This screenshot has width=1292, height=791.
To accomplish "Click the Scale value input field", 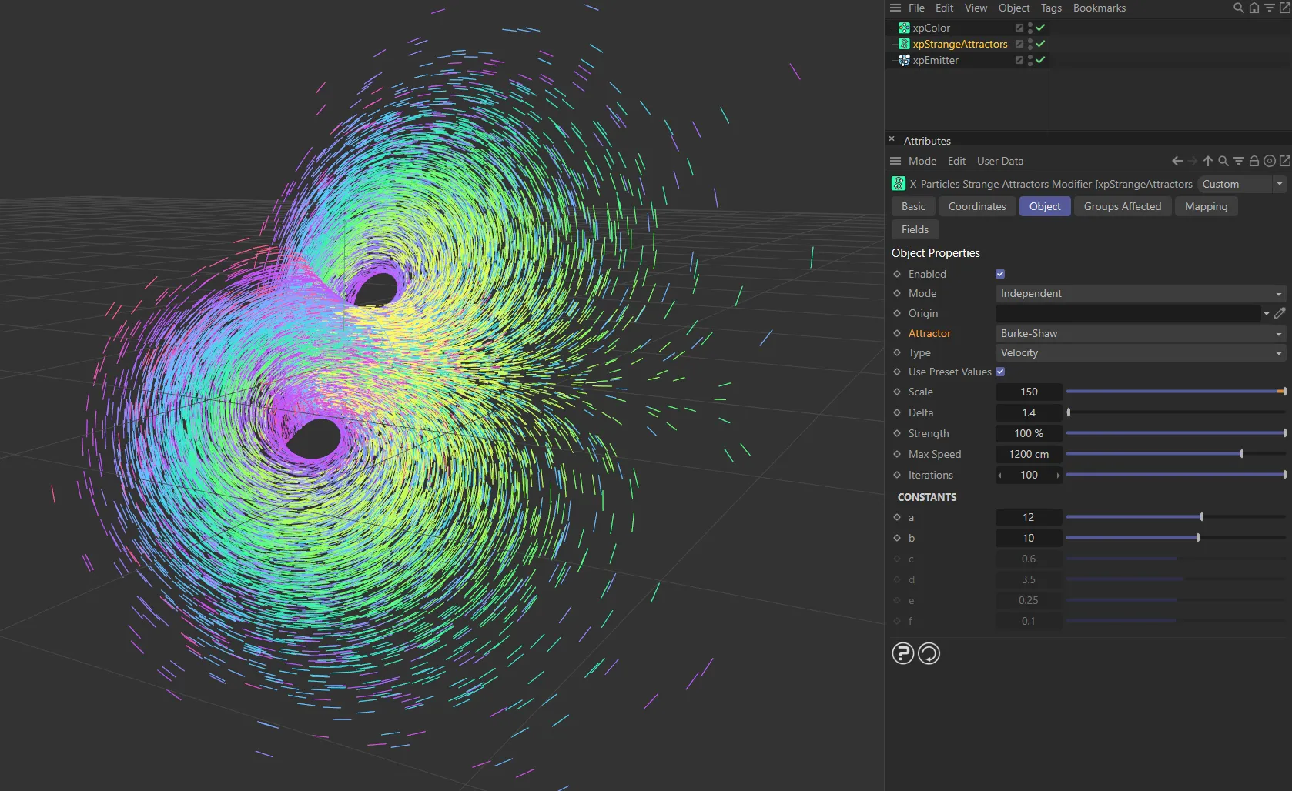I will click(x=1029, y=392).
